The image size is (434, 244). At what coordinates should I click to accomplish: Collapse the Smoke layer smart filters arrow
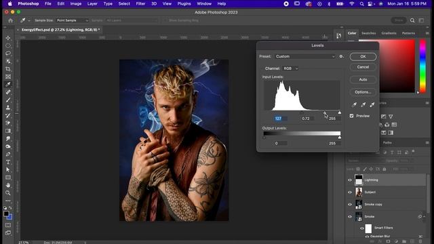point(425,217)
